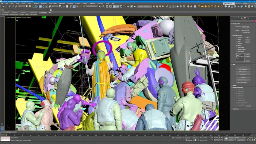Click the selection lock padlock icon
Viewport: 256px width, 144px height.
(51, 10)
